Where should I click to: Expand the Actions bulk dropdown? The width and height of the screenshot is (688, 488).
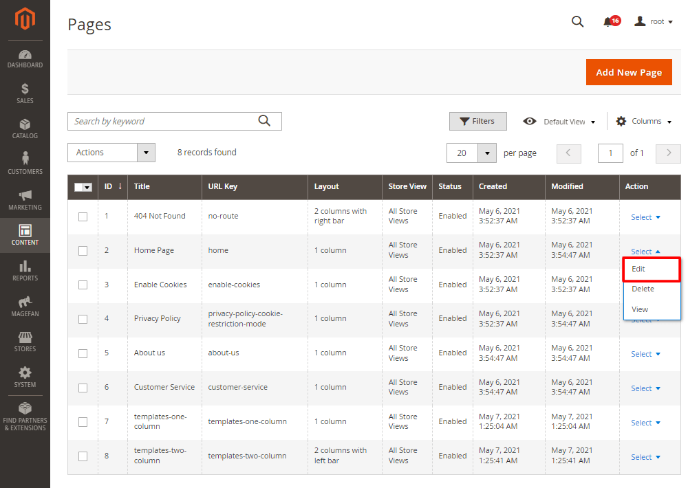click(x=111, y=153)
